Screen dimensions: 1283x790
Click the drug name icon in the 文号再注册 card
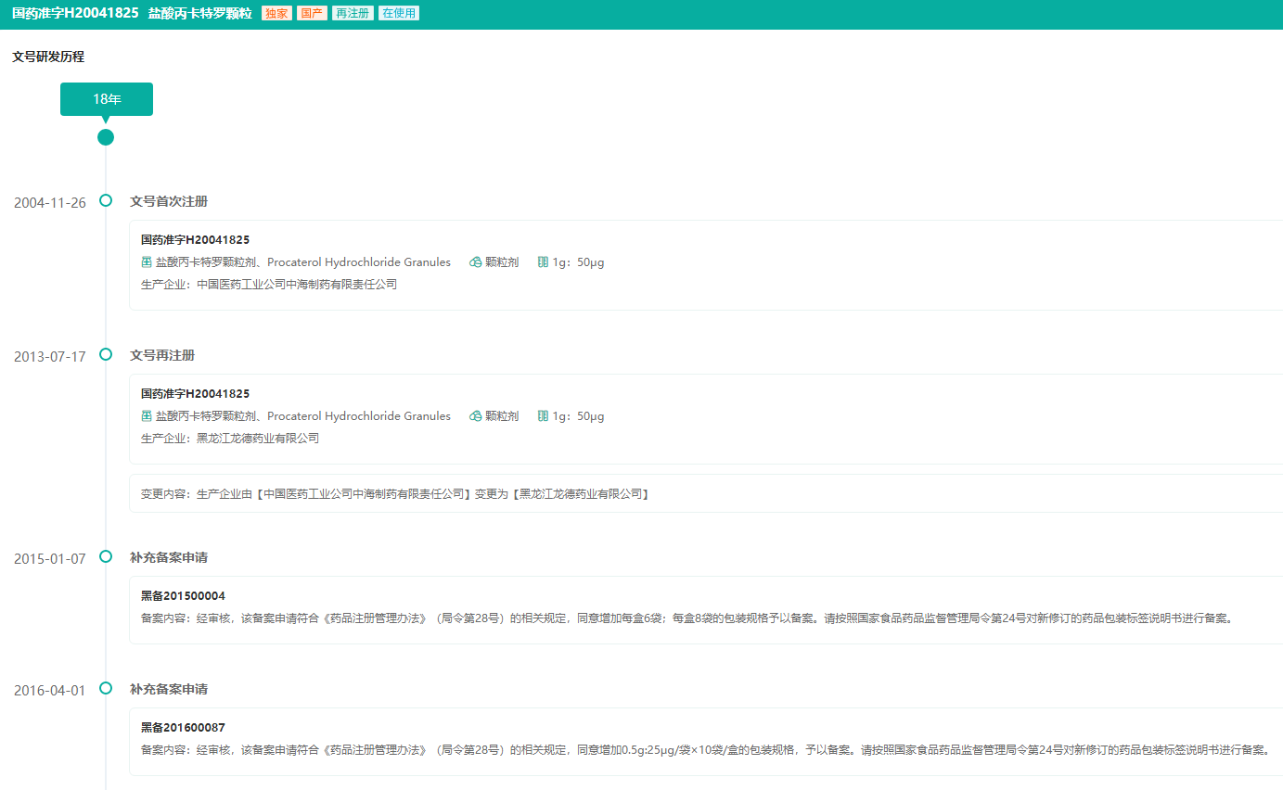tap(146, 416)
